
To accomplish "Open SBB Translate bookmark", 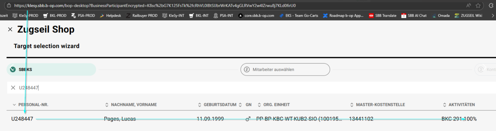I will click(x=383, y=16).
